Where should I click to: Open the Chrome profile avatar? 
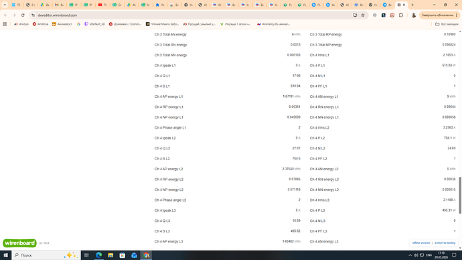pyautogui.click(x=414, y=15)
